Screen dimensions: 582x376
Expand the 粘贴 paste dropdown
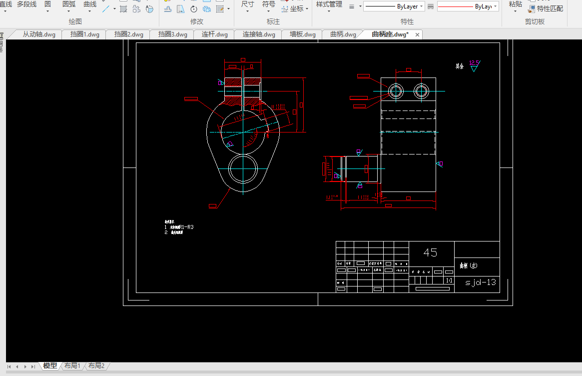tap(516, 12)
